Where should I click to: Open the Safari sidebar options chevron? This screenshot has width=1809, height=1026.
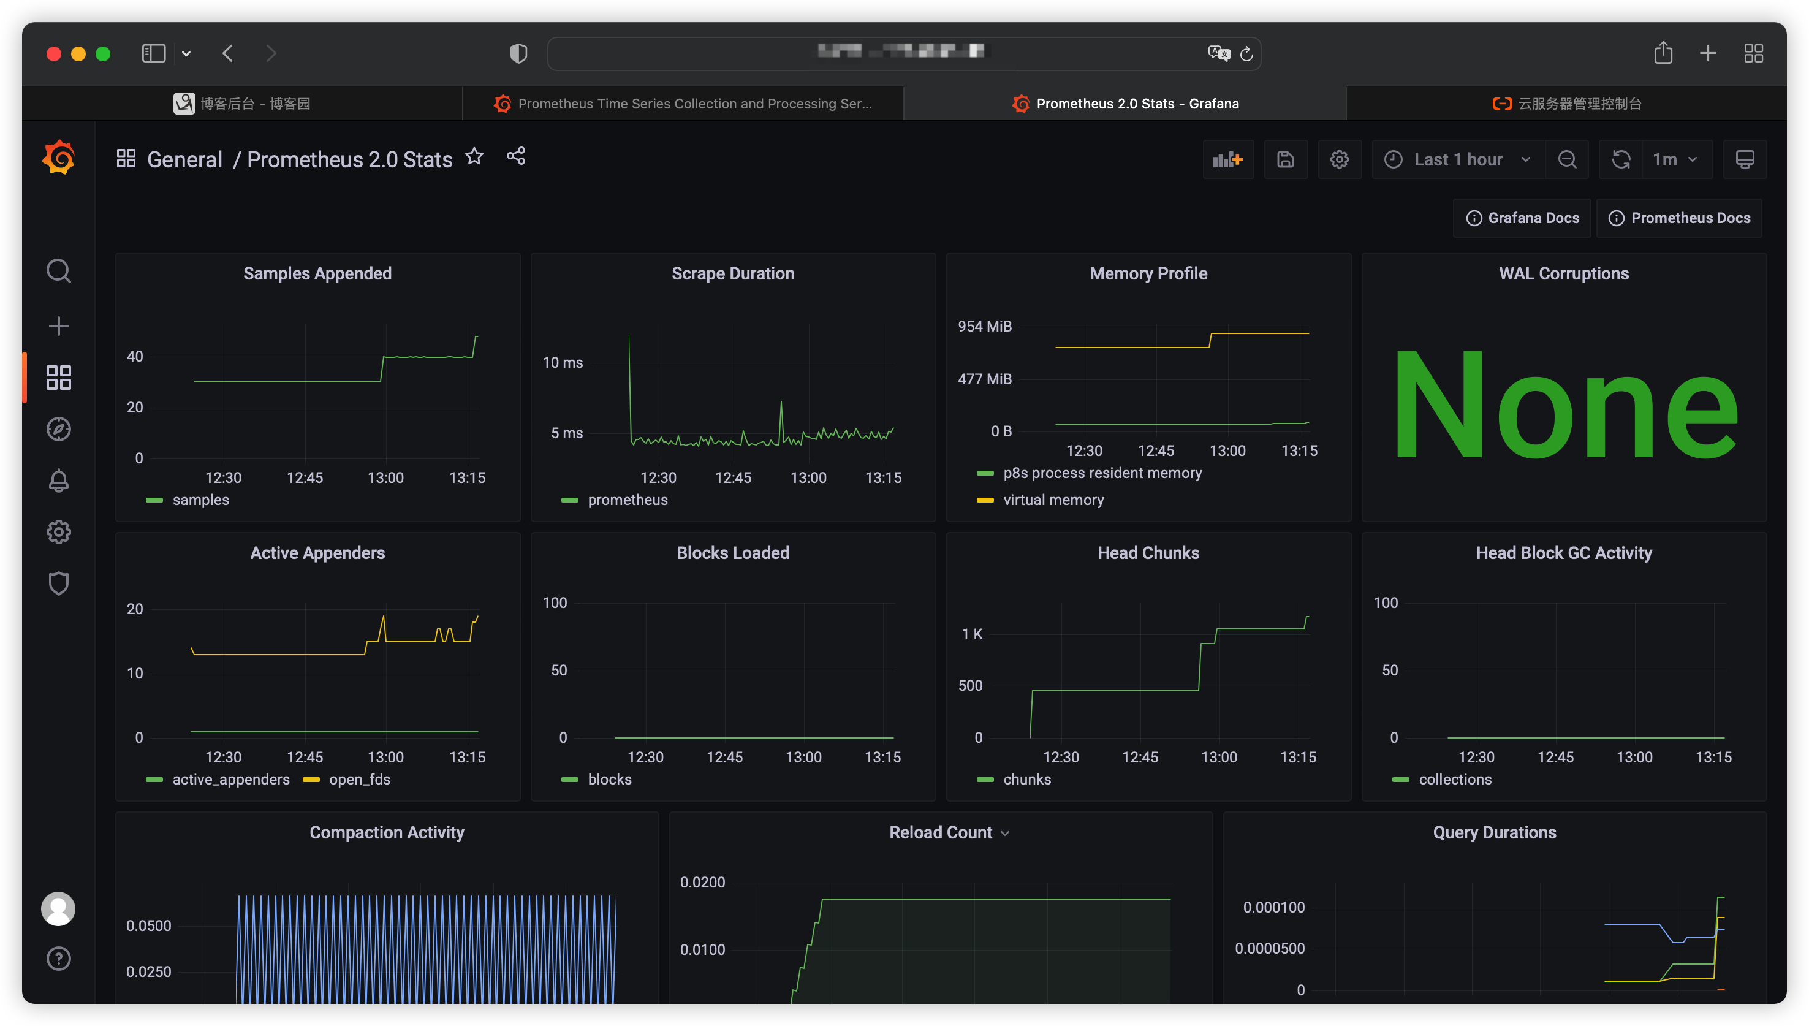[x=186, y=53]
